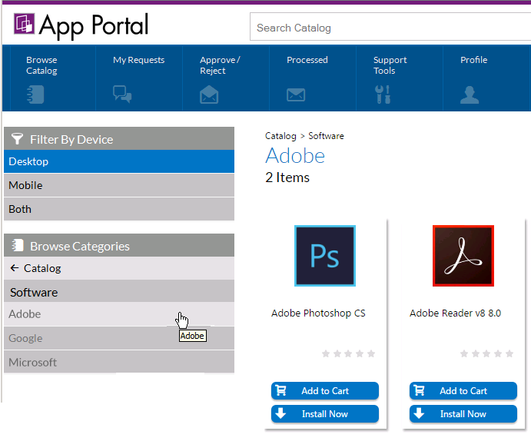
Task: Click the Adobe Reader v8 8.0 title
Action: pyautogui.click(x=455, y=313)
